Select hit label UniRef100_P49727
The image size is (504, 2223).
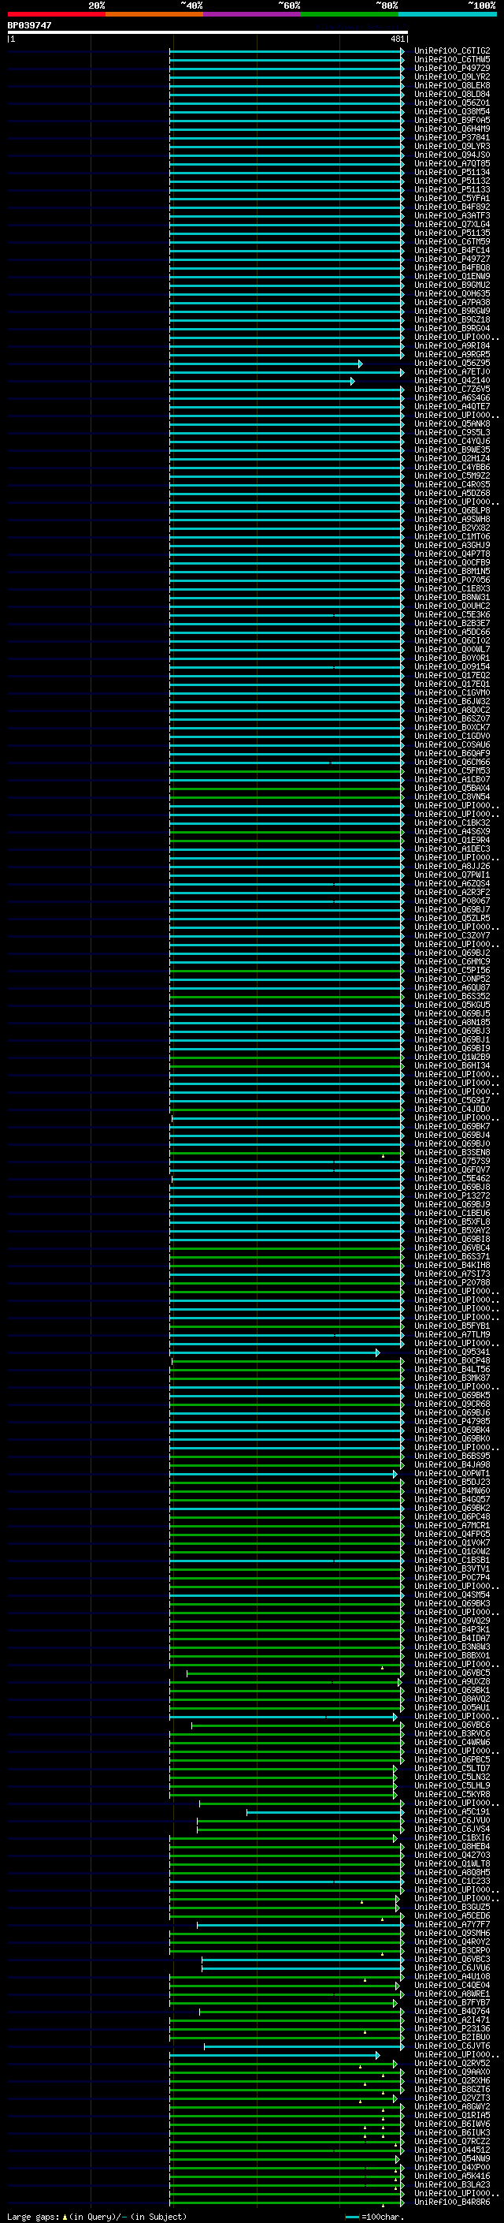pos(452,259)
